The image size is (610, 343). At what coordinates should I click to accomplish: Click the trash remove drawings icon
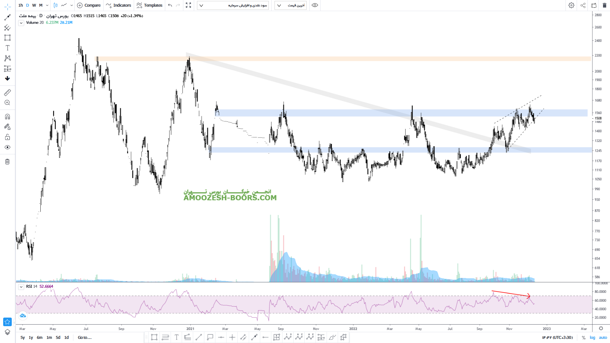[x=8, y=162]
